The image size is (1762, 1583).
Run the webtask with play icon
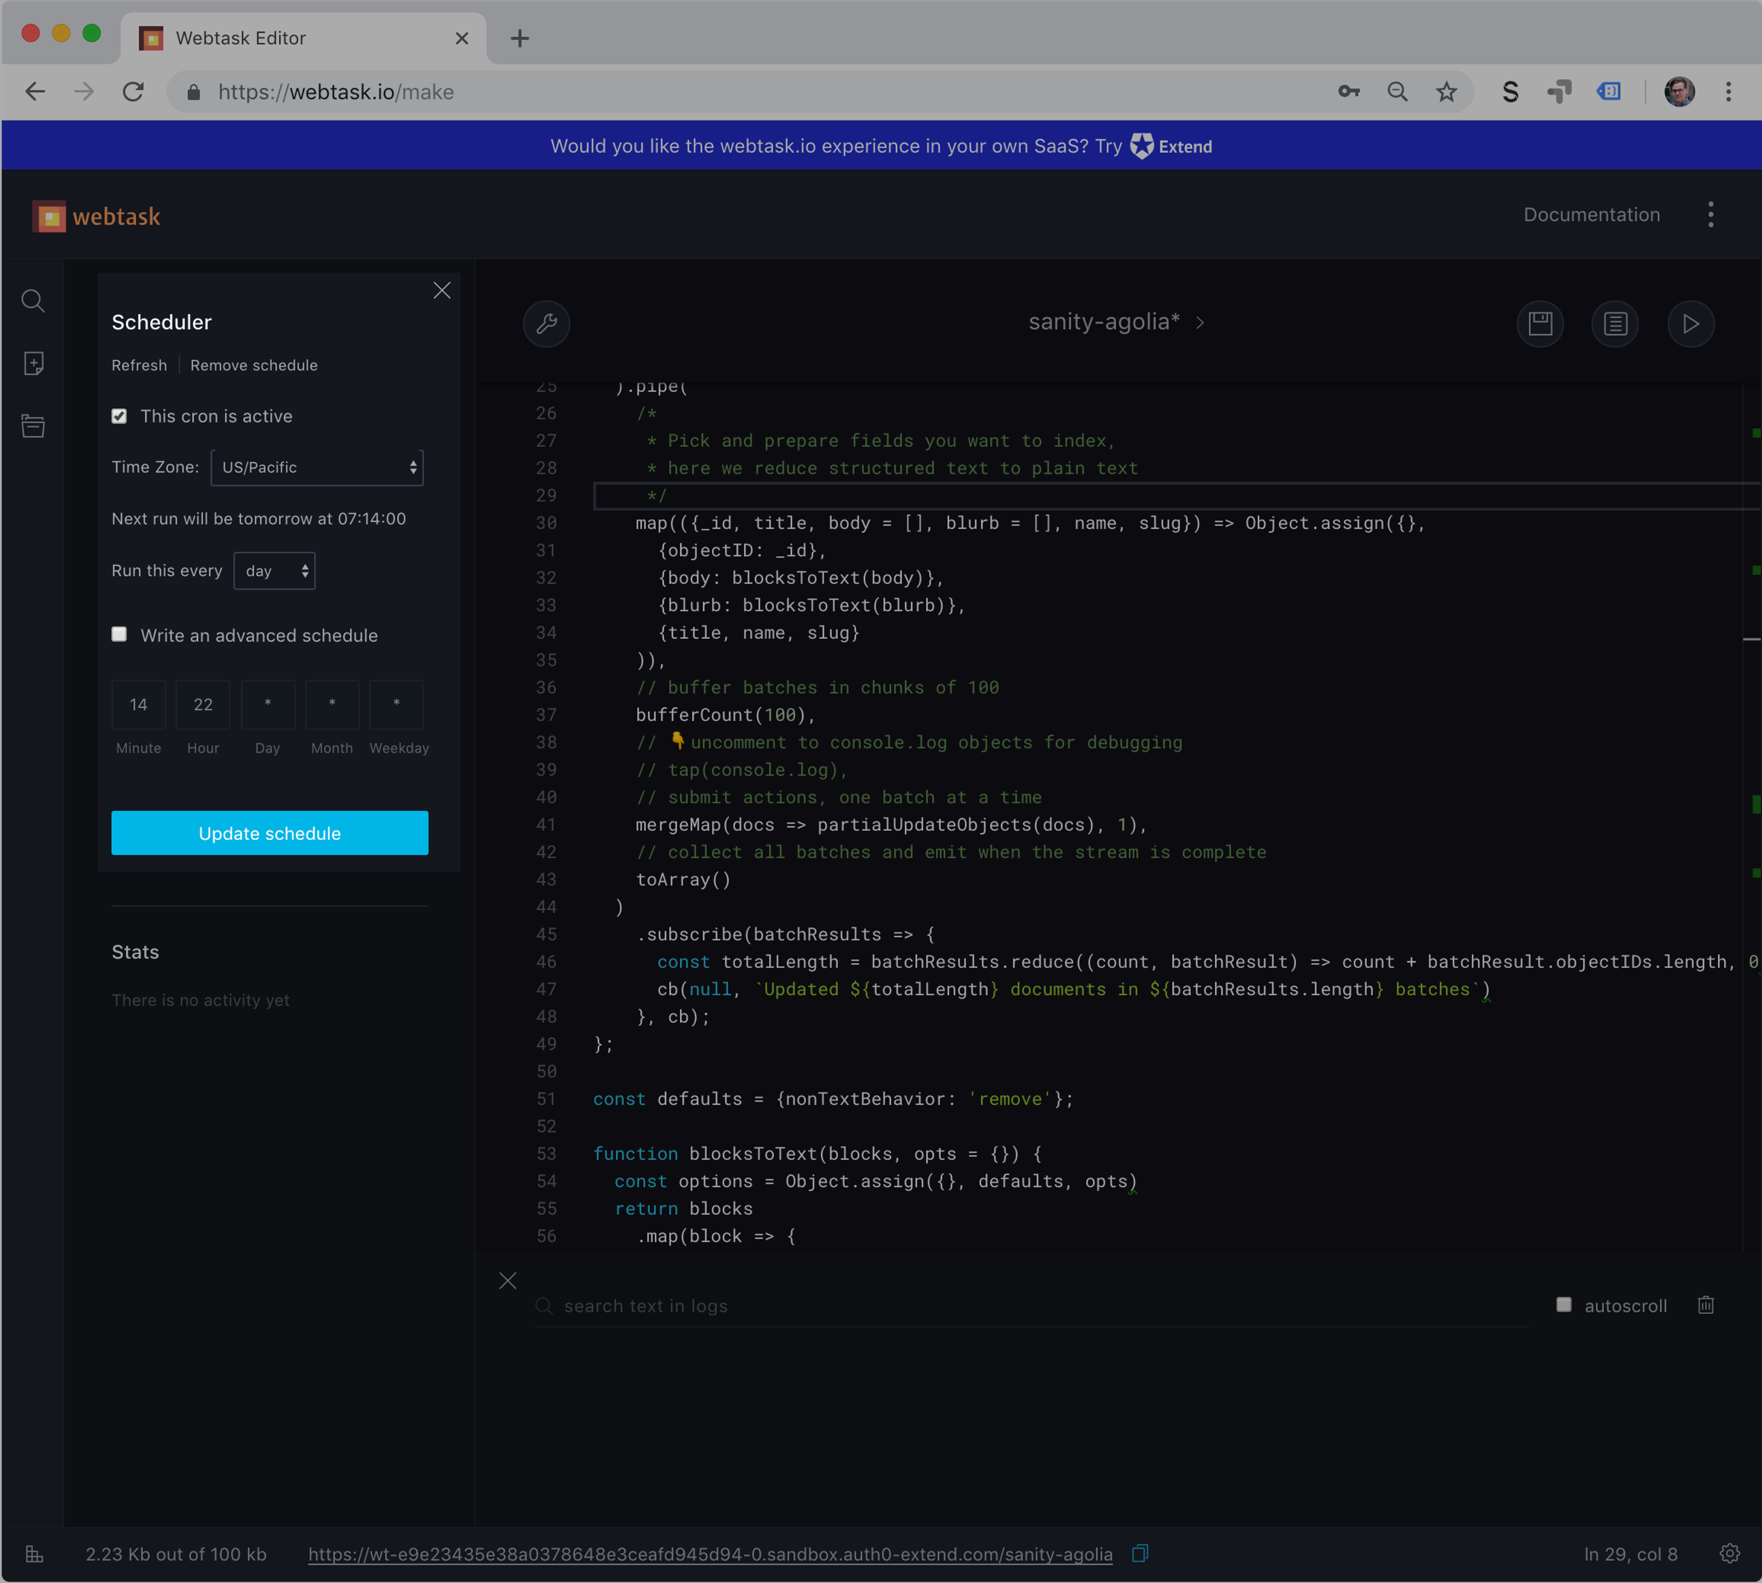coord(1691,323)
